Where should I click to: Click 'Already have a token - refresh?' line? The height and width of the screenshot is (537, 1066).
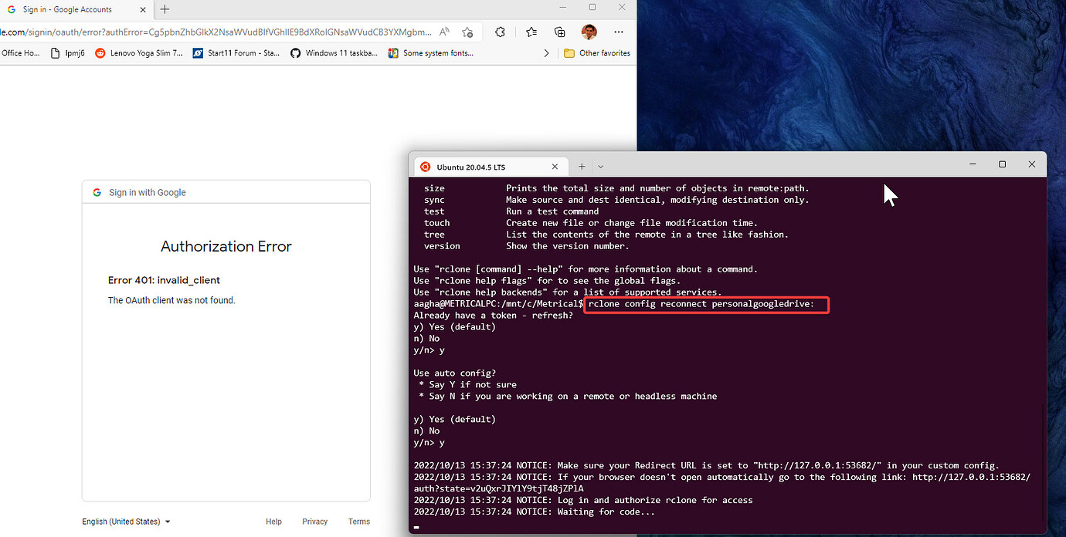tap(494, 316)
